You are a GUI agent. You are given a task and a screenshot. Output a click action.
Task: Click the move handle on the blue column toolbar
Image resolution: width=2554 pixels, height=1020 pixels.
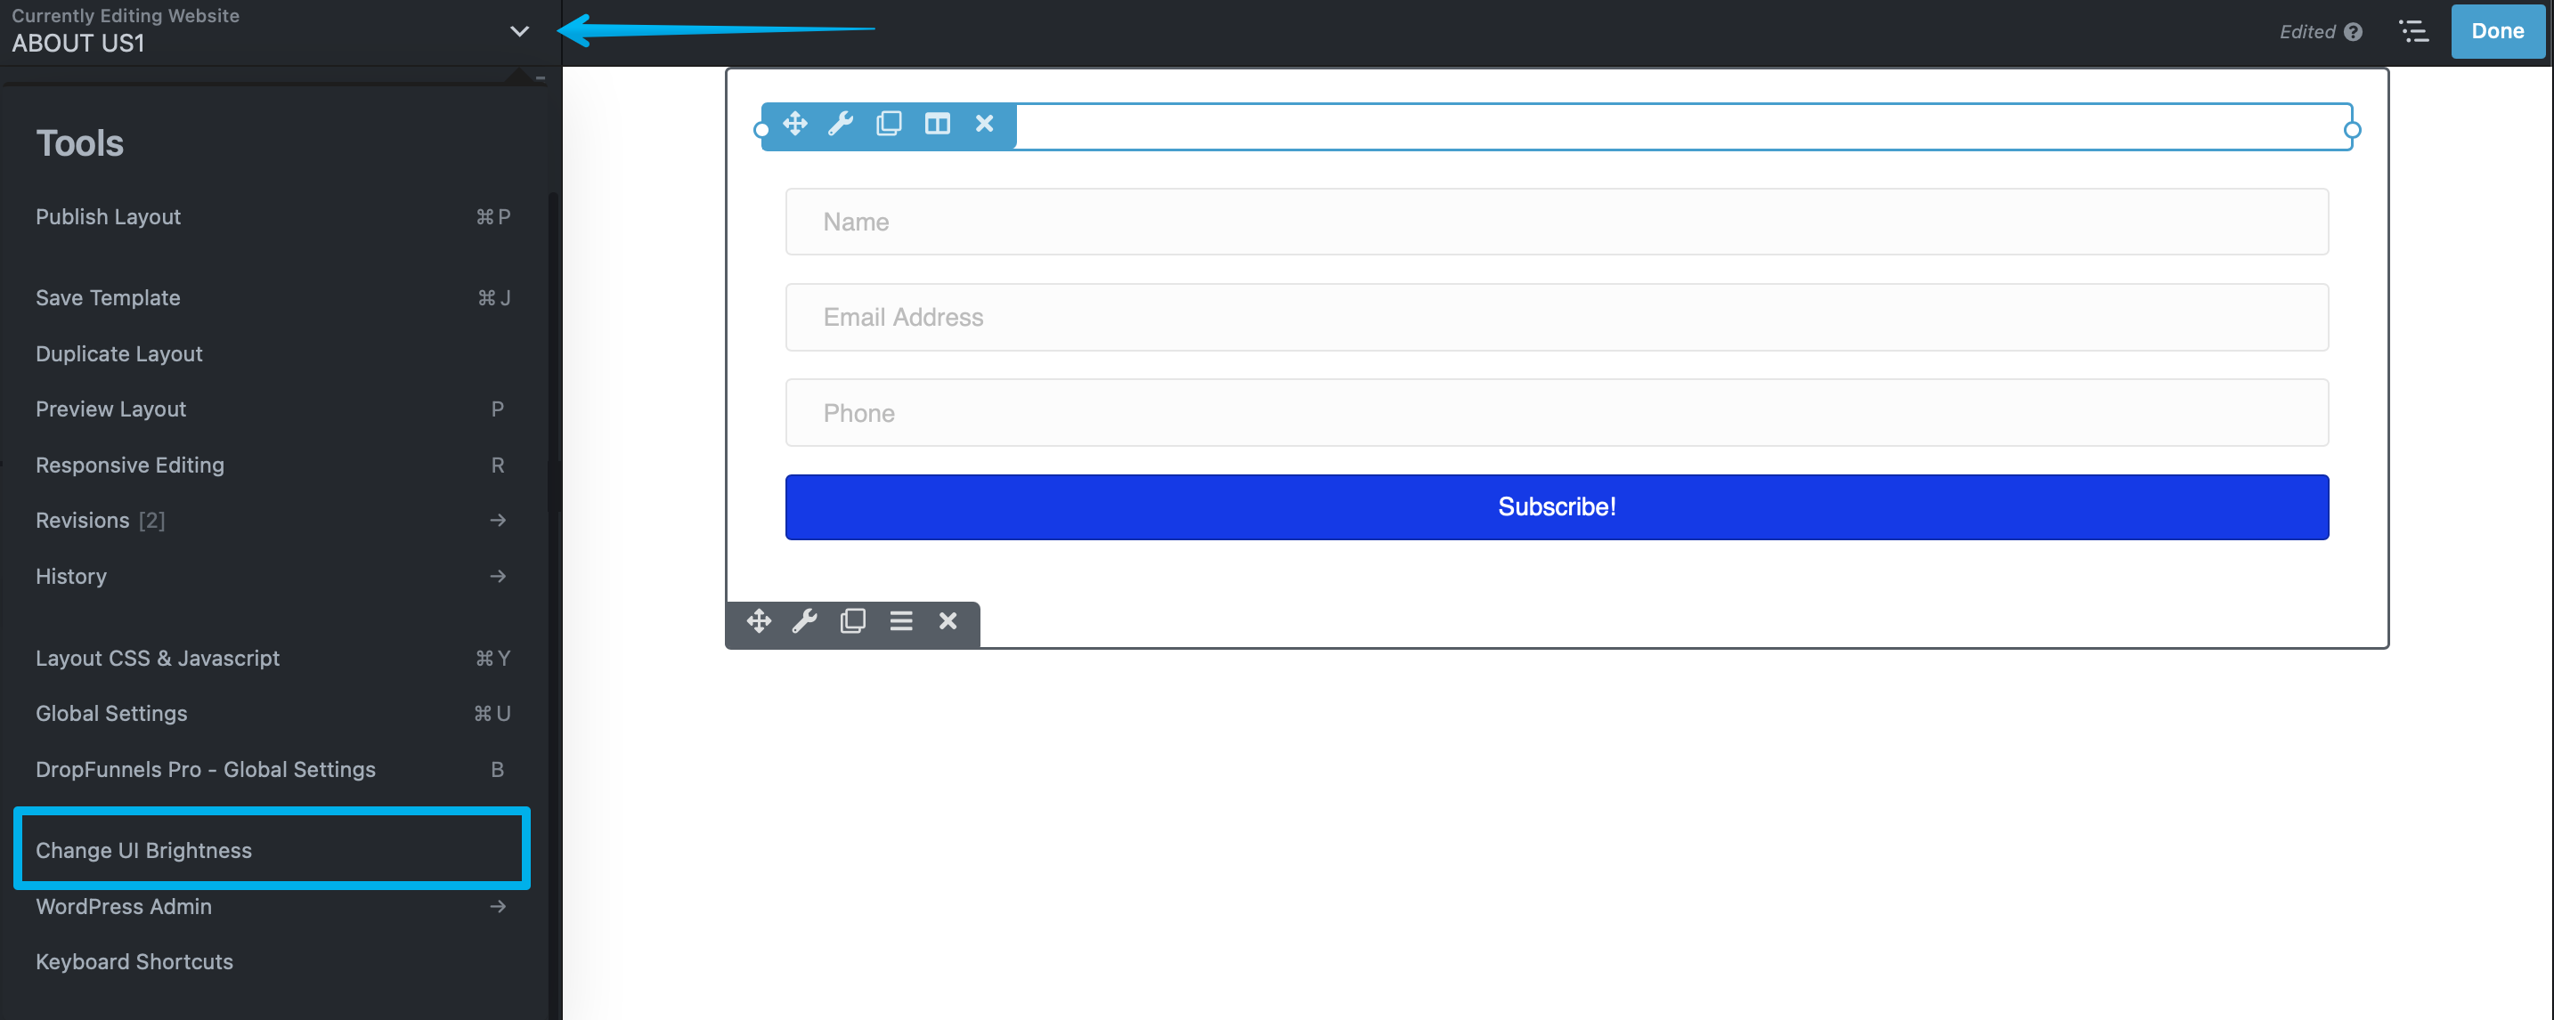click(795, 124)
